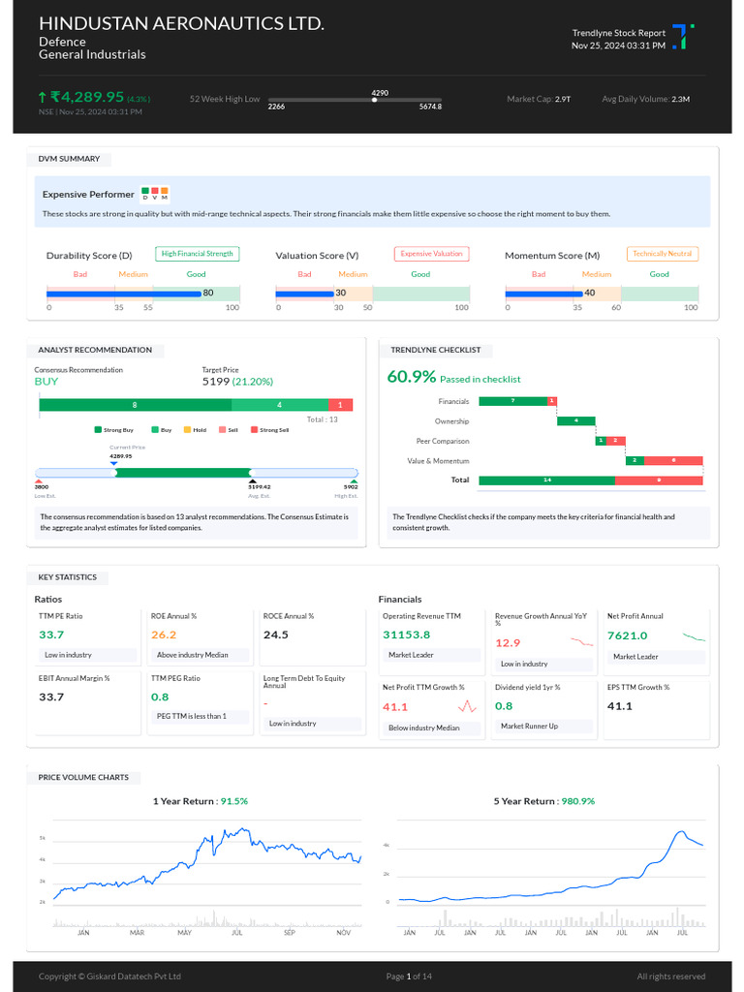
Task: Click the 5 year price chart line
Action: coord(550,866)
